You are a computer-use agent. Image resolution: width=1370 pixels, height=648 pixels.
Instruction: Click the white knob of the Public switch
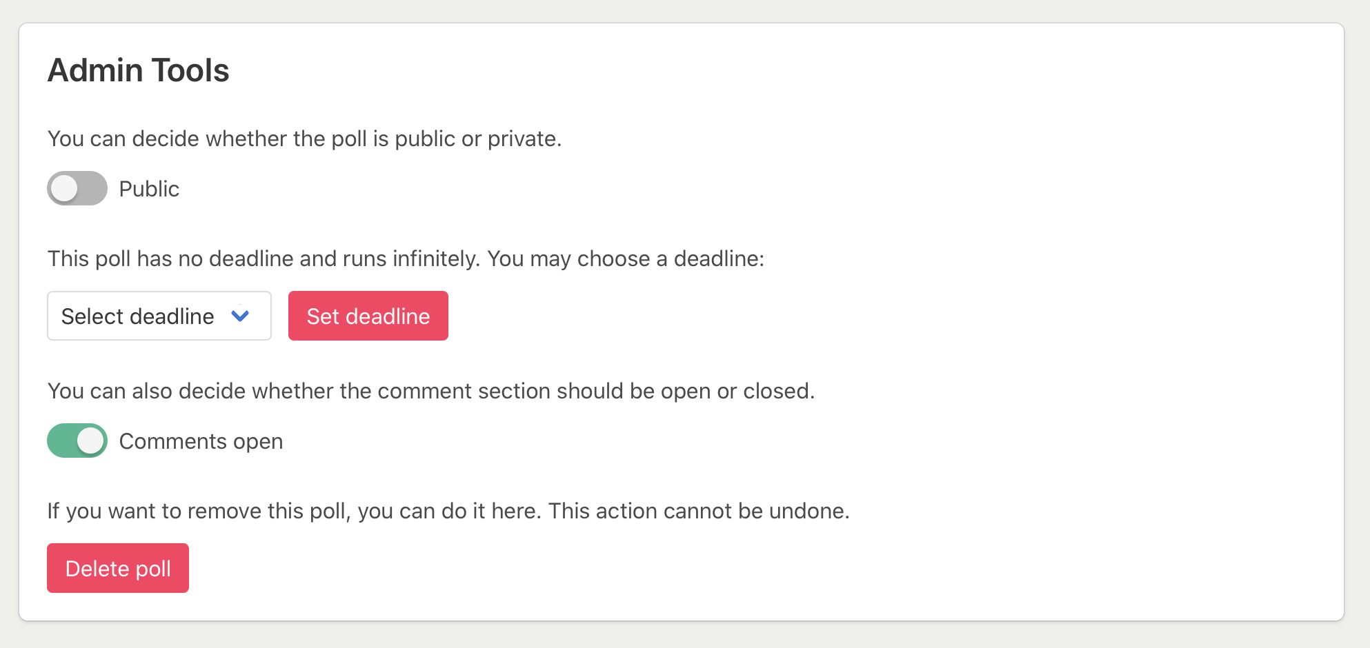click(x=64, y=188)
